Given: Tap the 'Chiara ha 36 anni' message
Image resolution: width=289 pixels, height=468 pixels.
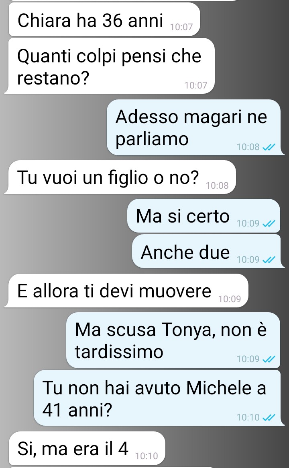Looking at the screenshot, I should (x=104, y=20).
